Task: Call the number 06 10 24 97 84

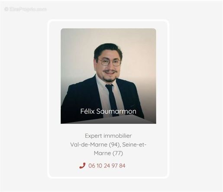Action: 107,166
